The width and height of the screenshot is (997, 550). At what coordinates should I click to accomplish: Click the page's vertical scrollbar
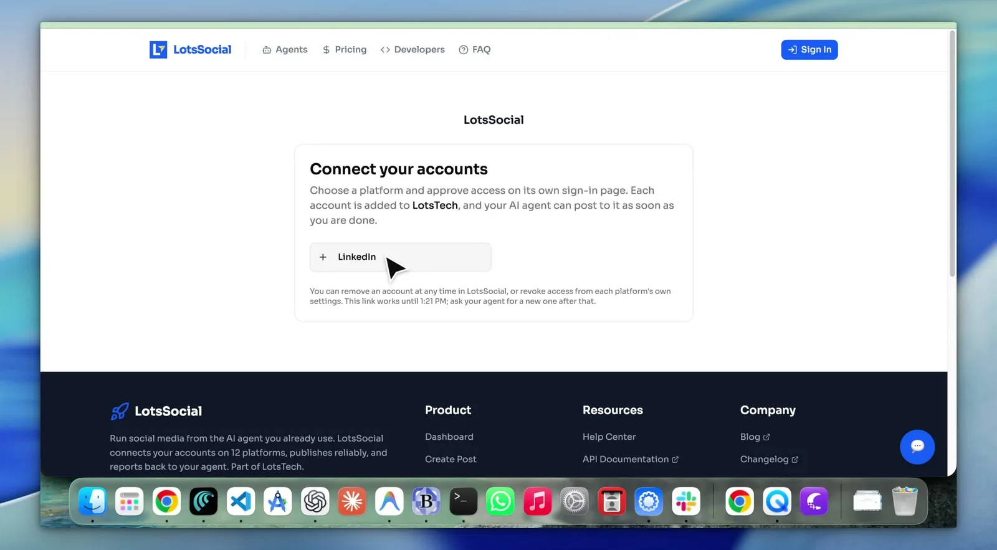[952, 153]
